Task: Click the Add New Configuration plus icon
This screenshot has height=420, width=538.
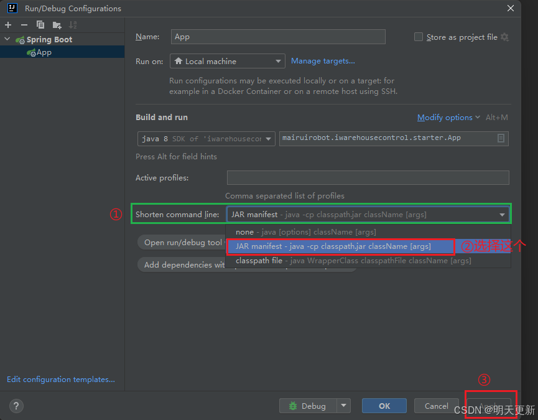Action: coord(7,25)
